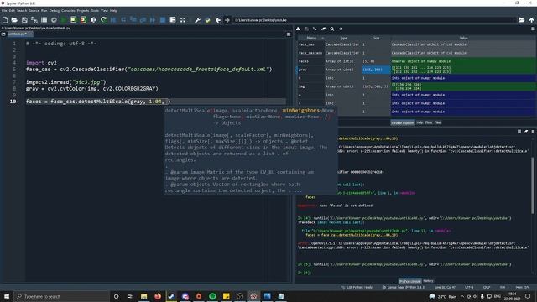
Task: Refresh the variable explorer list
Action: [341, 29]
